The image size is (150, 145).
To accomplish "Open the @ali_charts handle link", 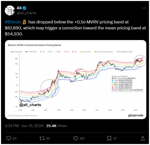I will 27,13.
